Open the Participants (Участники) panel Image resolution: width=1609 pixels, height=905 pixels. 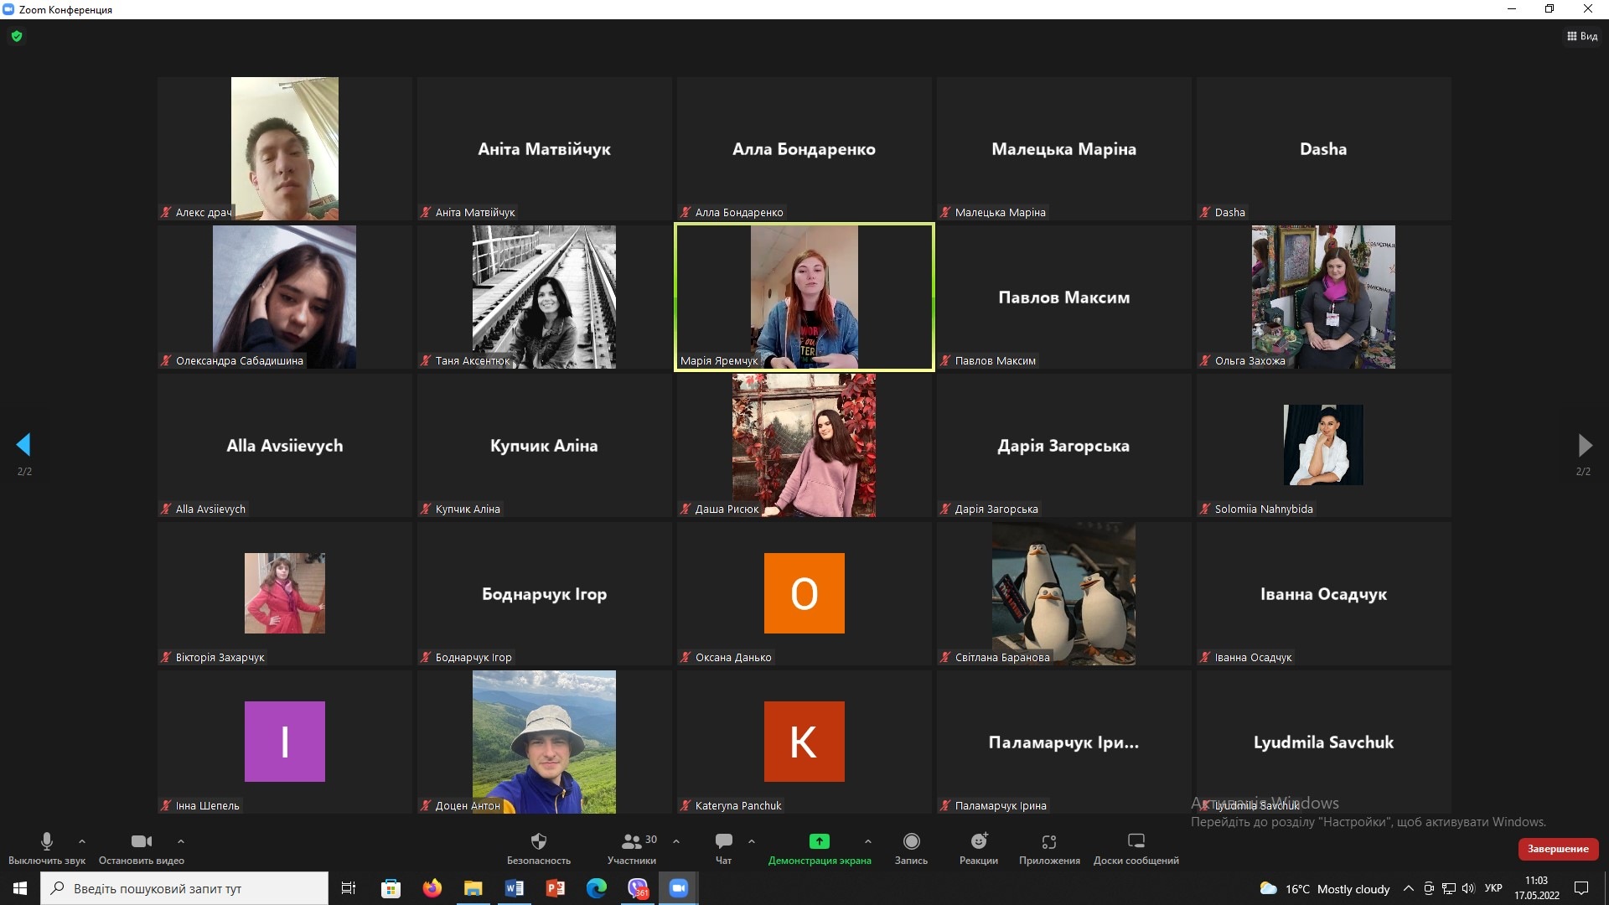[x=632, y=841]
